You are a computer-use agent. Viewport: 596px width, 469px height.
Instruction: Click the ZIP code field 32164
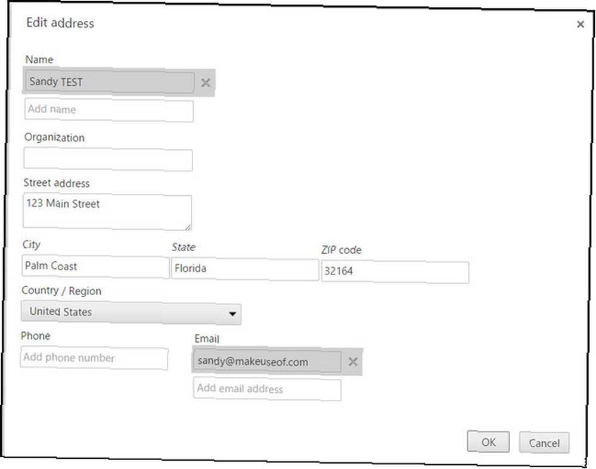(395, 272)
